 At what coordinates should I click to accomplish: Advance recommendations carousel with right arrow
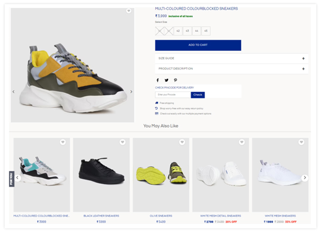coord(304,178)
